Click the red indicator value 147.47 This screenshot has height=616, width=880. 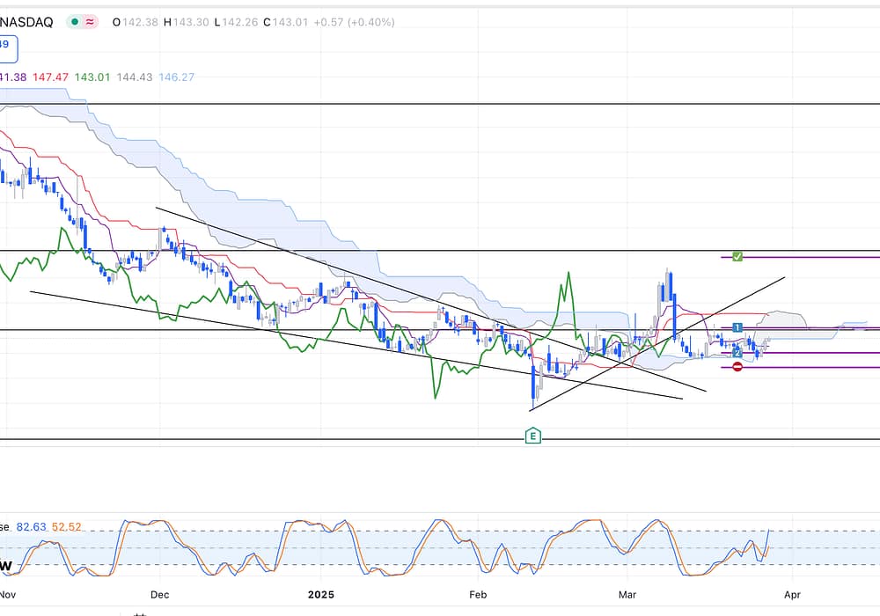[x=50, y=77]
